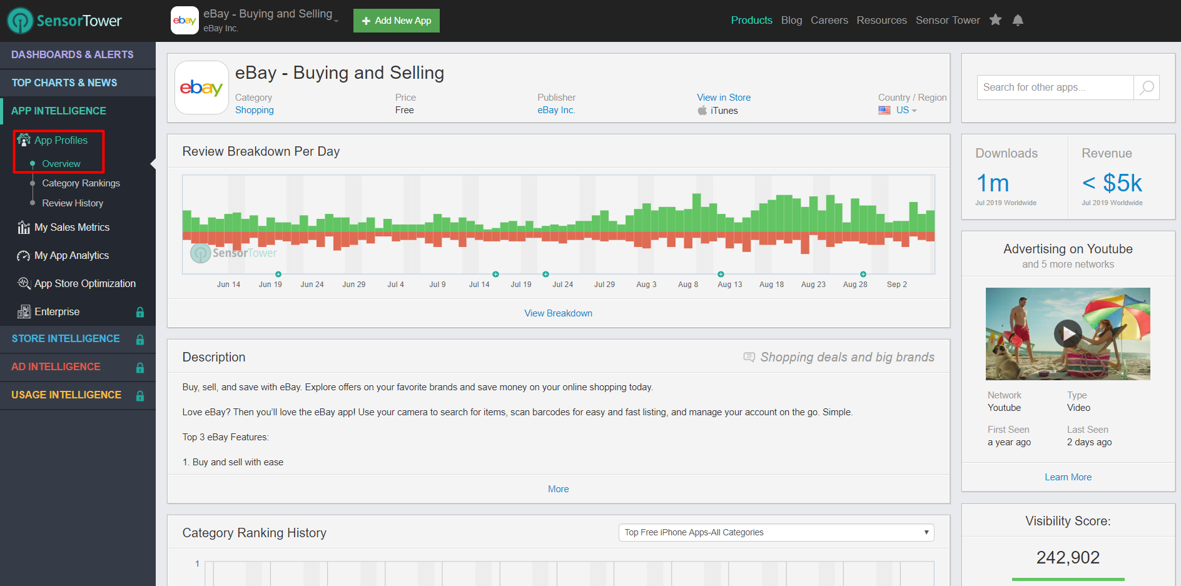
Task: Click the Shopping deals and big brands subtitle
Action: pyautogui.click(x=847, y=357)
